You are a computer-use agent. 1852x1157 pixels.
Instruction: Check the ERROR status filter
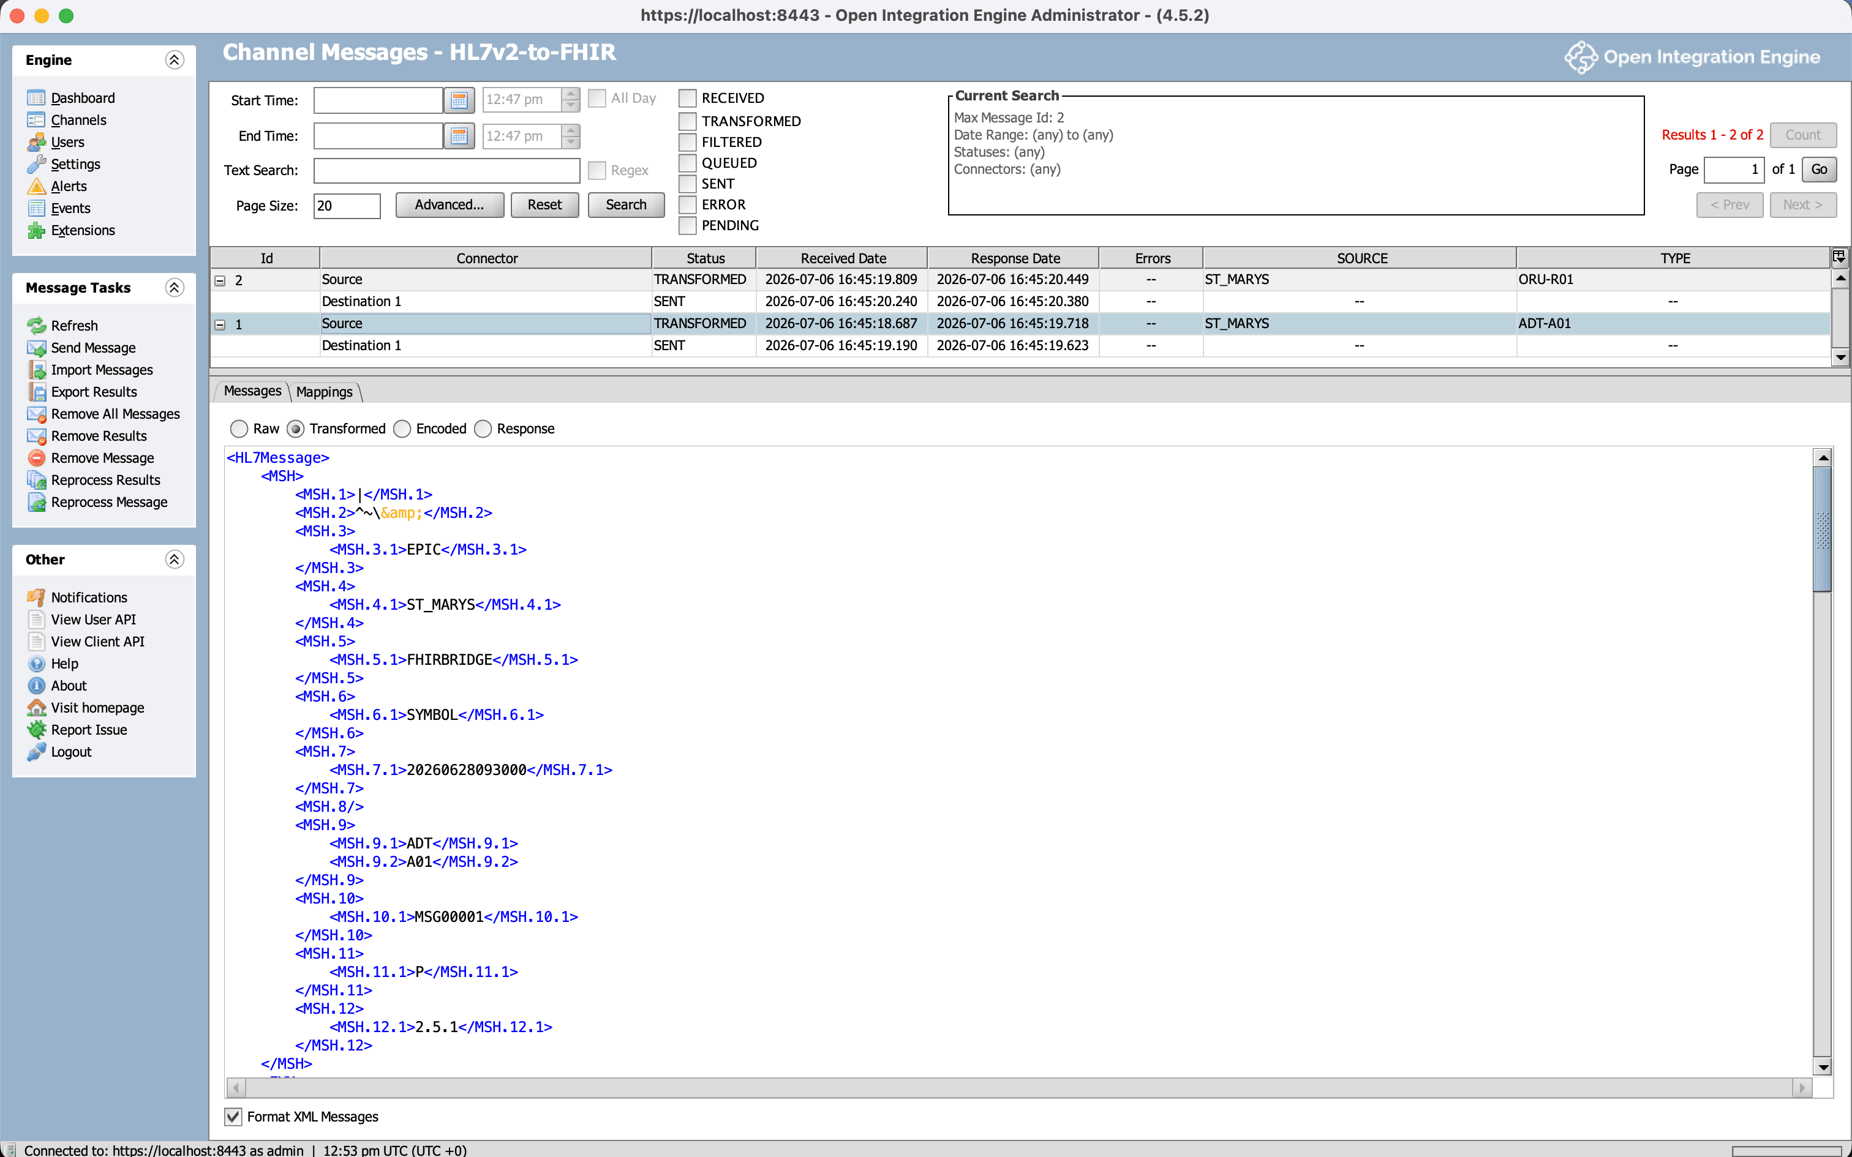pyautogui.click(x=687, y=204)
